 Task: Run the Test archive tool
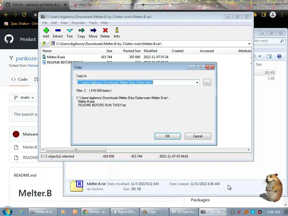[69, 33]
